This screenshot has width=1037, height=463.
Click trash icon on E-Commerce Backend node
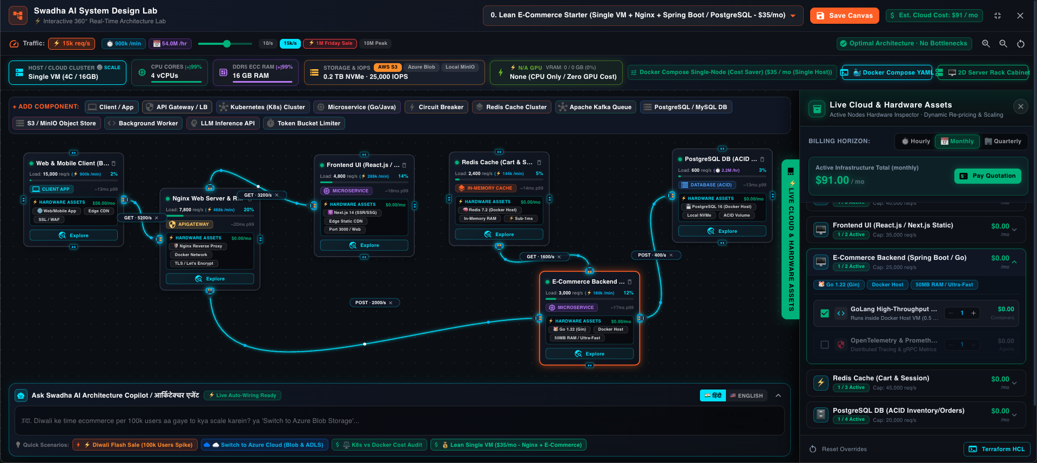(x=629, y=282)
